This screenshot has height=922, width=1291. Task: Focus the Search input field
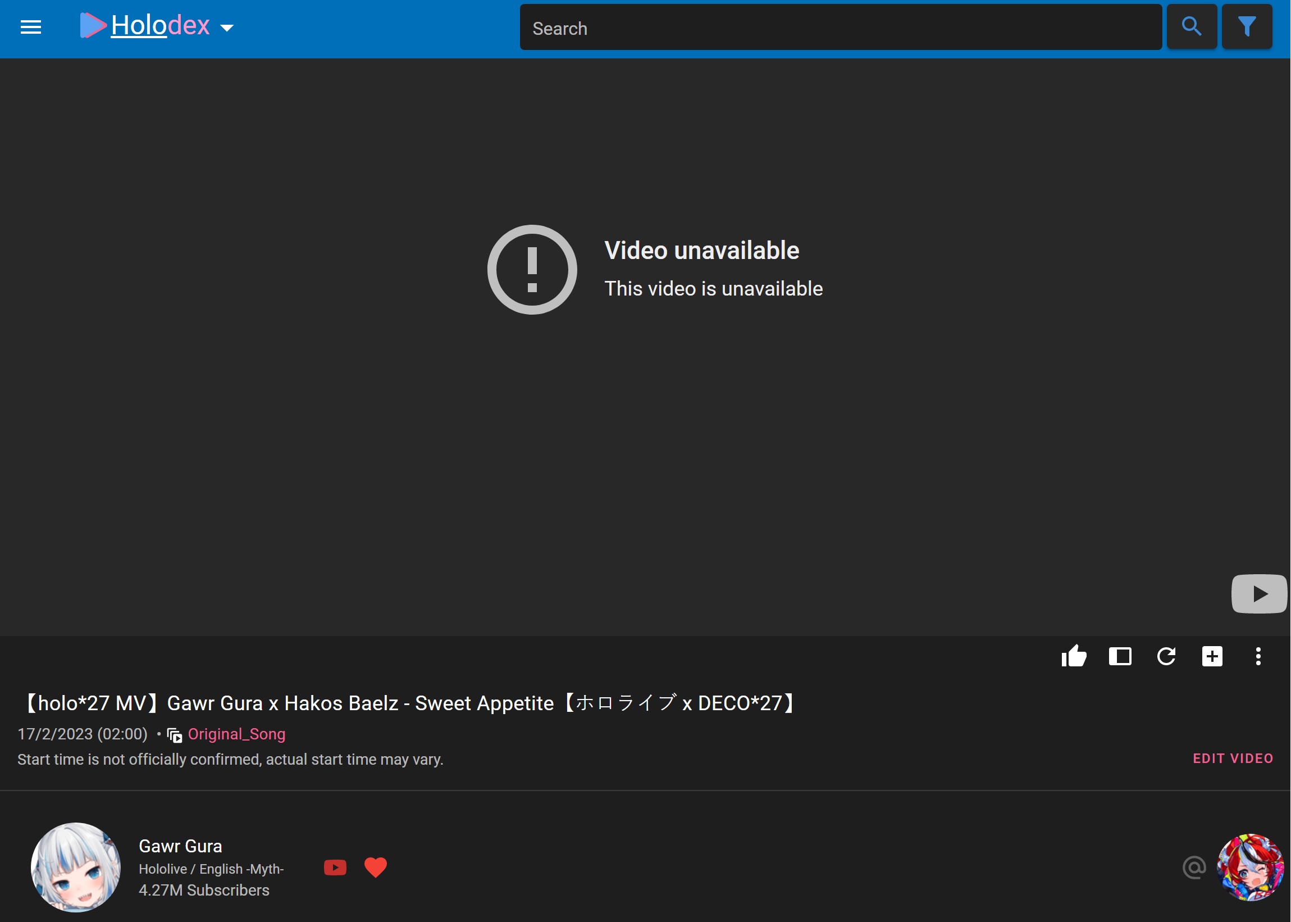click(x=841, y=28)
